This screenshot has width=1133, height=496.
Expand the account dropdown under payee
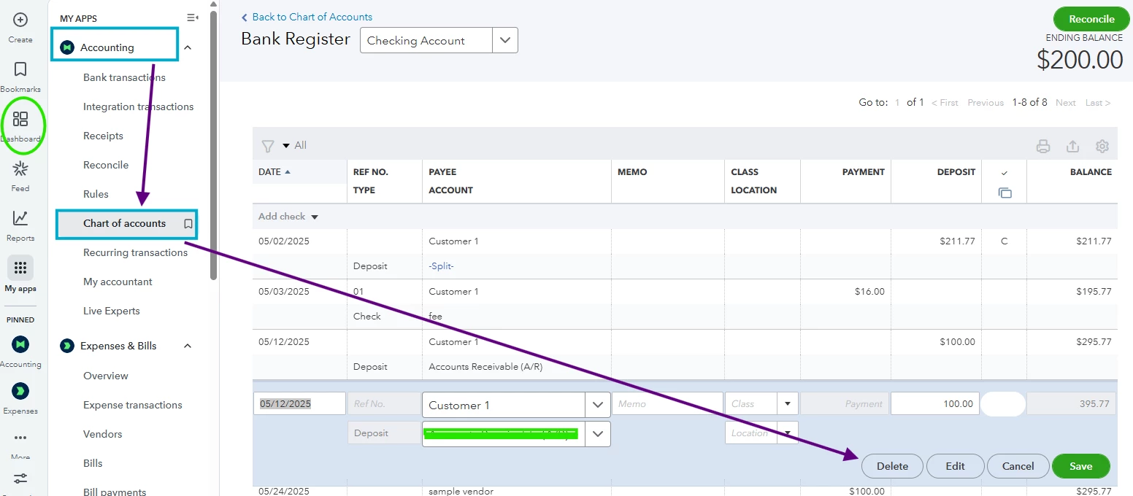[x=598, y=434]
